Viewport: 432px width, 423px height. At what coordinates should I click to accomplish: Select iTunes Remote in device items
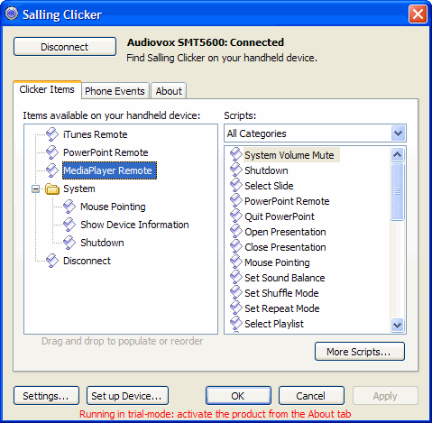tap(96, 134)
